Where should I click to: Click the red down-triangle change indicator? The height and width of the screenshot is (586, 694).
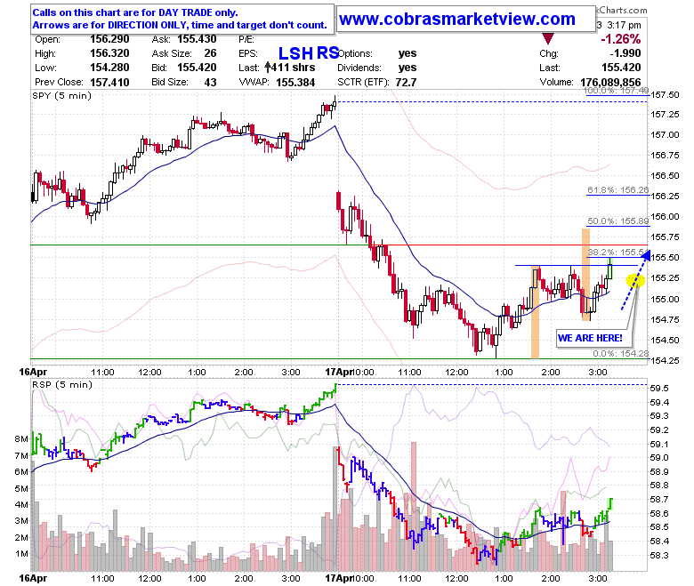coord(548,39)
